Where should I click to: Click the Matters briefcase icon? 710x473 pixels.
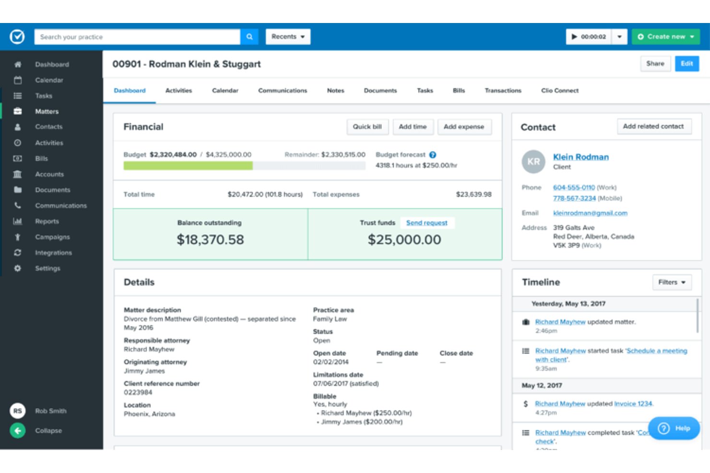coord(18,111)
